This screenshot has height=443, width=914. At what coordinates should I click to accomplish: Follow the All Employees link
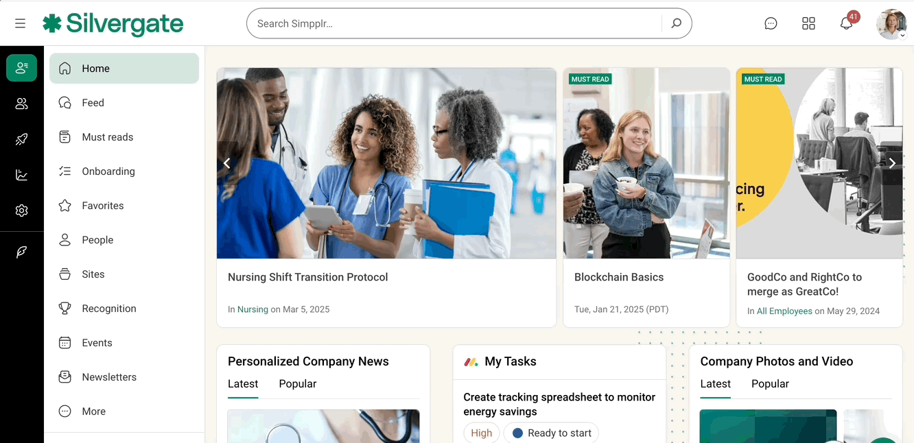pyautogui.click(x=784, y=311)
